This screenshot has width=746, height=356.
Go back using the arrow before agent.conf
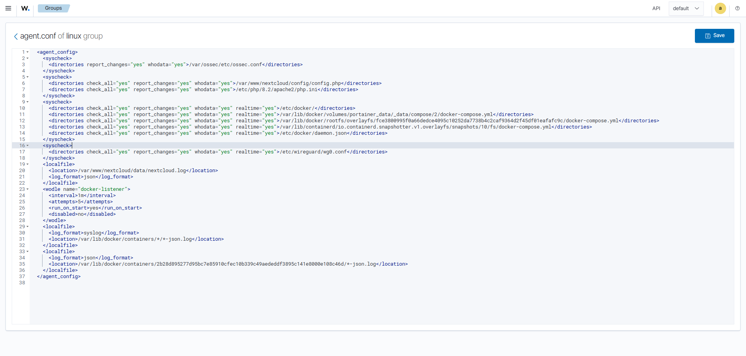click(16, 36)
